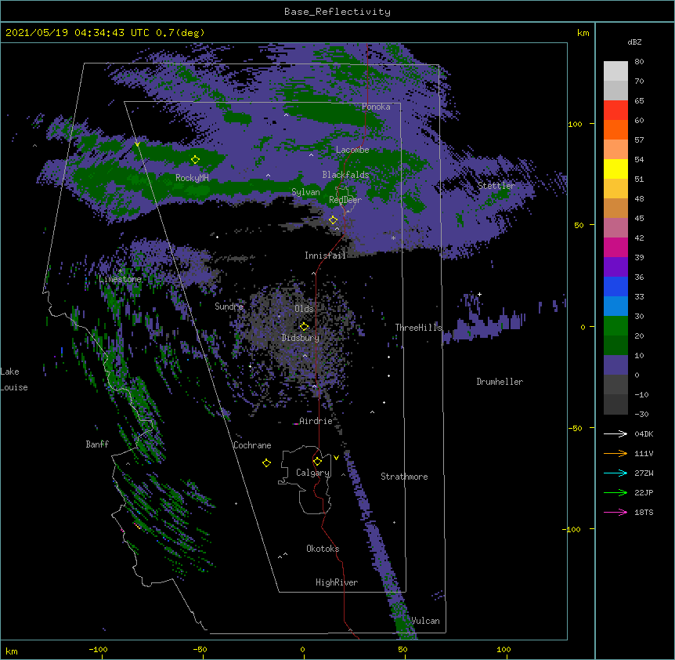Pick the bright yellow 51-54 dBZ swatch

[615, 169]
